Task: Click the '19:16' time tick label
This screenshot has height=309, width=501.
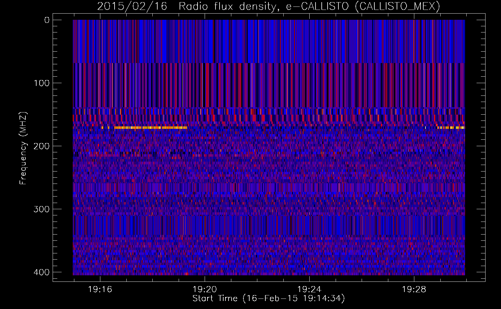Action: [x=100, y=290]
